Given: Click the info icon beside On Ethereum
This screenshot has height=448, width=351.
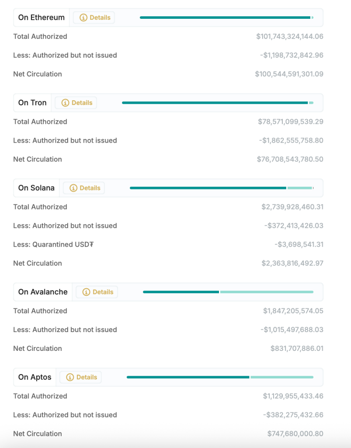Looking at the screenshot, I should (x=83, y=18).
